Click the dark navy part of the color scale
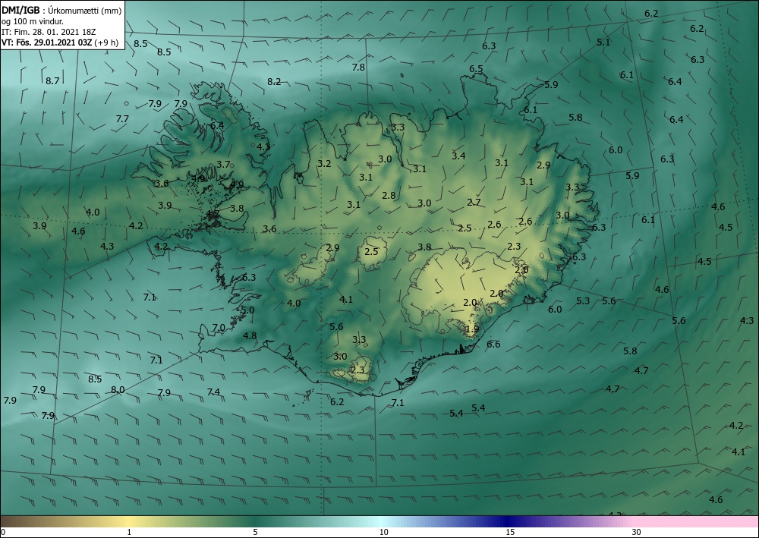 point(509,521)
